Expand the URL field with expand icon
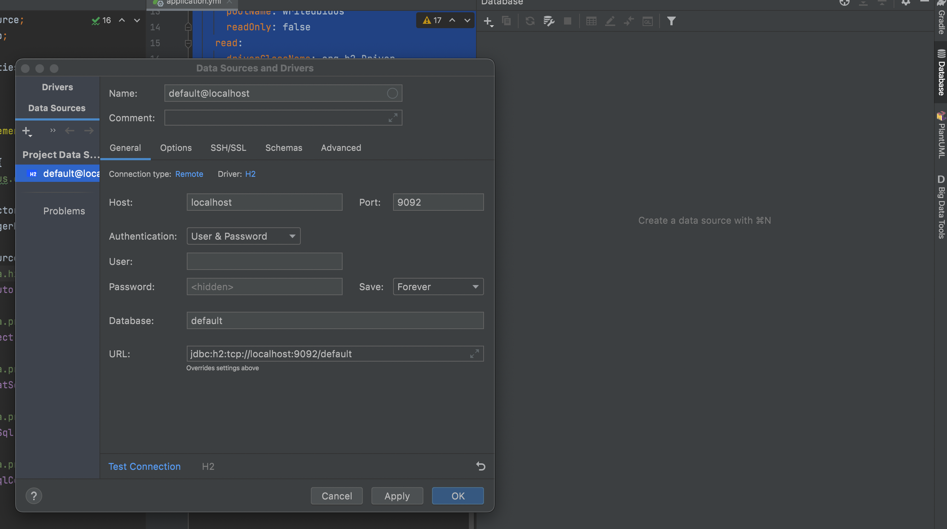The image size is (947, 529). click(x=474, y=354)
